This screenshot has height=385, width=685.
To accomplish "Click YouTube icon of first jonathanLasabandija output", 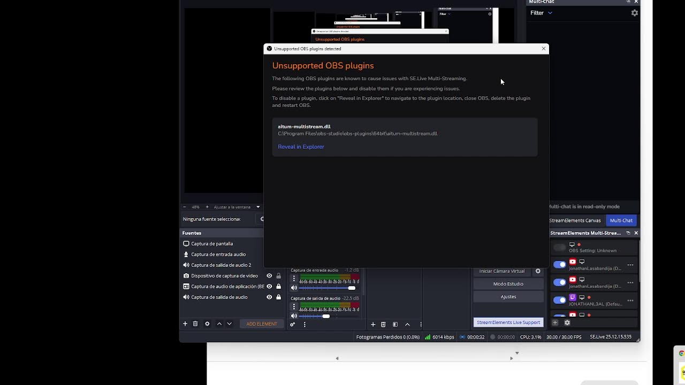I will (x=573, y=262).
